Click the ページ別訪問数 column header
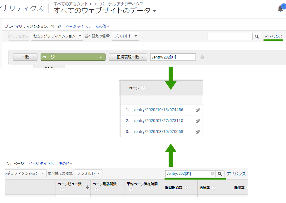This screenshot has width=286, height=203. click(105, 184)
